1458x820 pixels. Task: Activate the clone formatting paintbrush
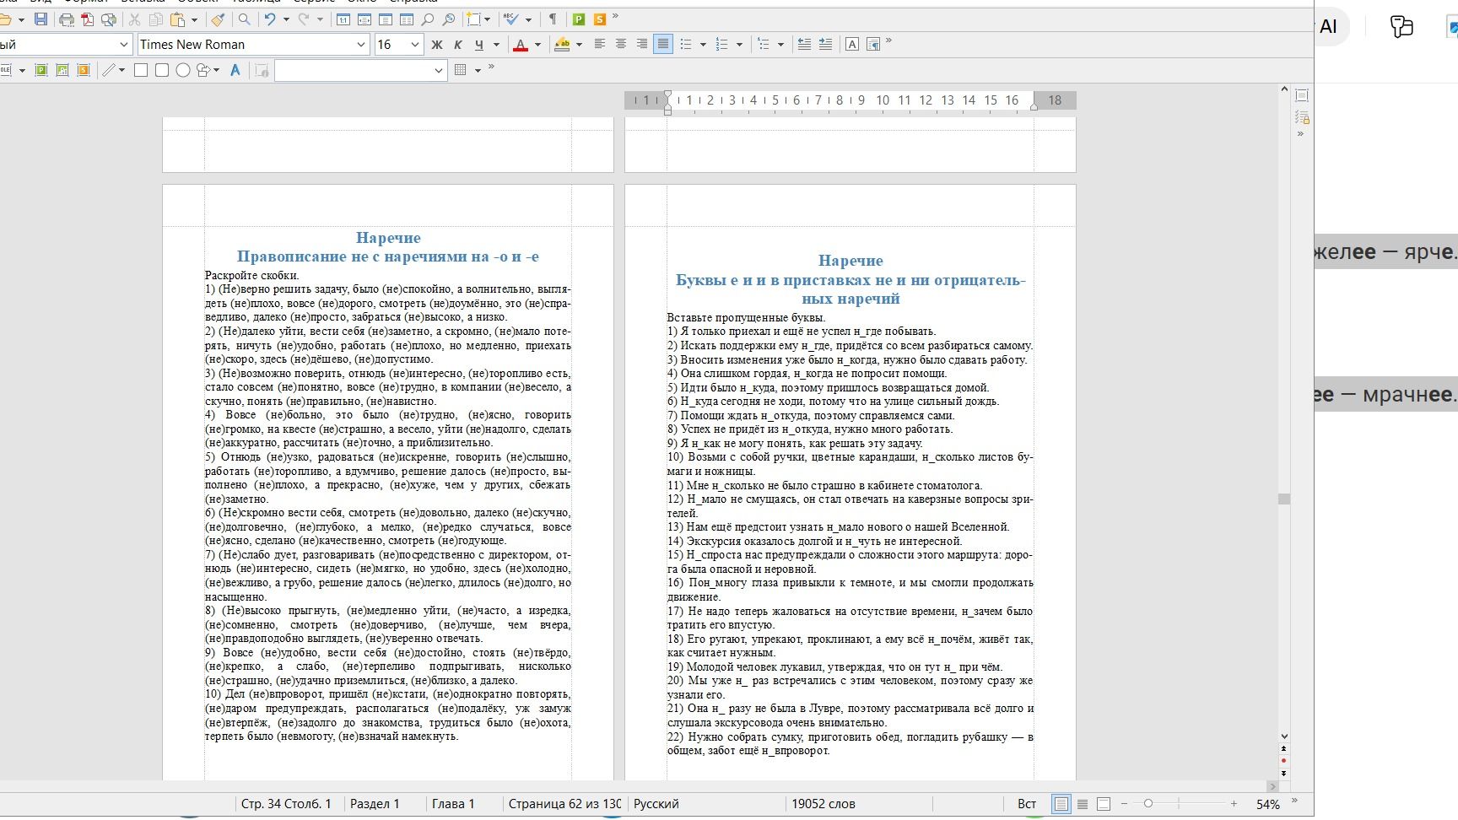tap(218, 19)
